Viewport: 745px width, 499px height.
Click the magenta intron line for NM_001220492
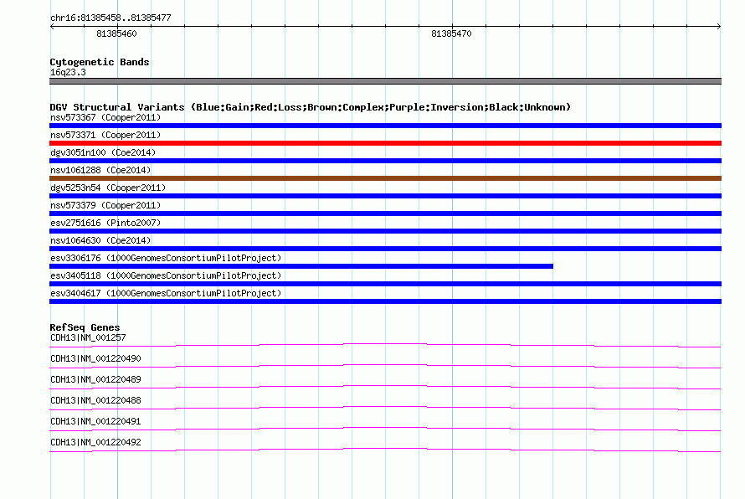click(385, 450)
